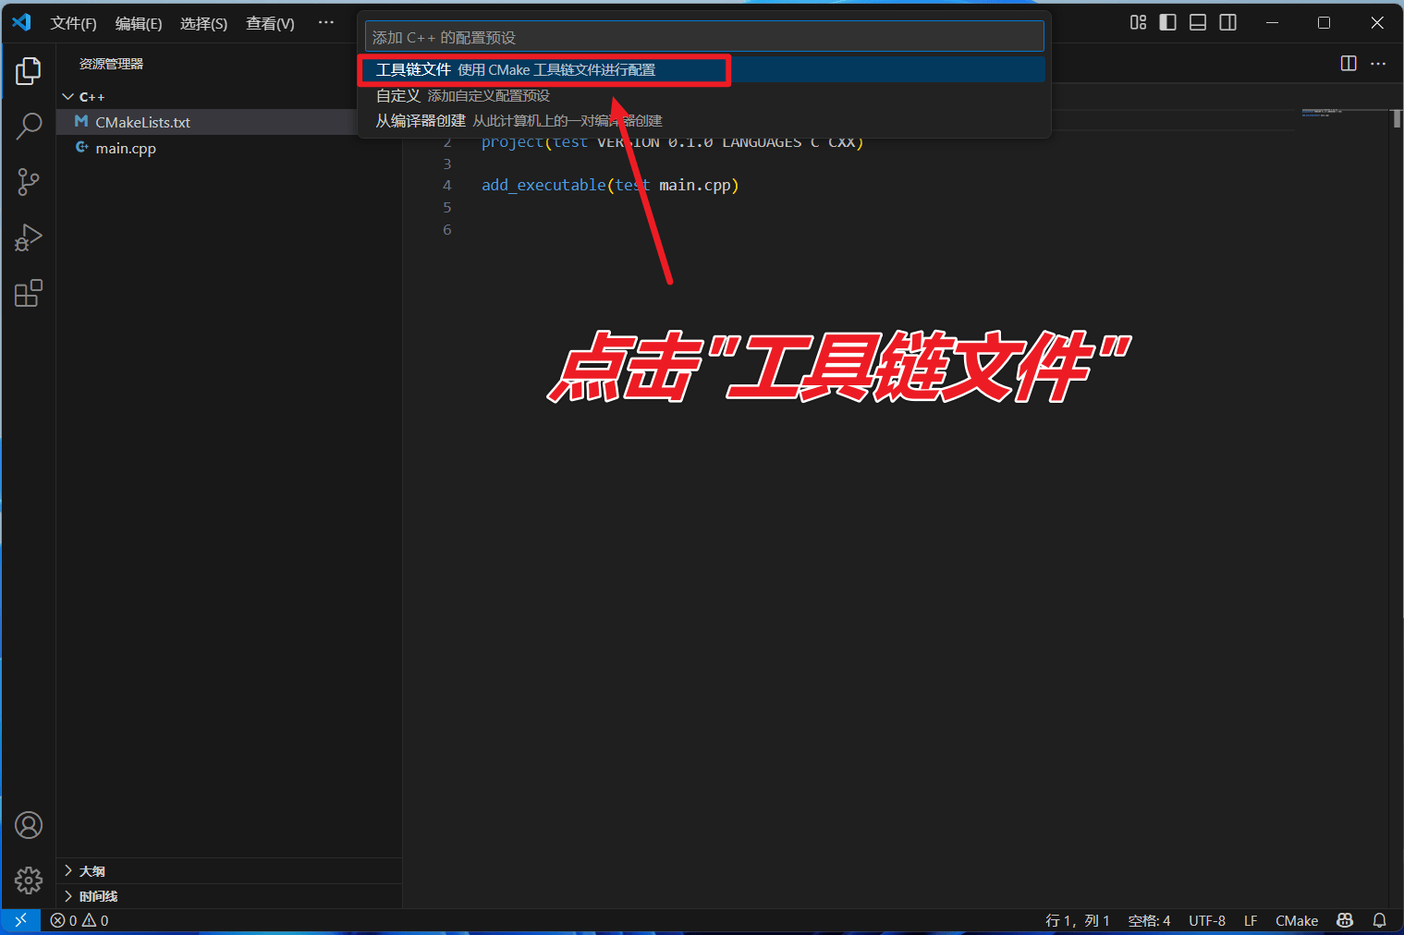Toggle the bottom panel visibility

pos(1198,23)
